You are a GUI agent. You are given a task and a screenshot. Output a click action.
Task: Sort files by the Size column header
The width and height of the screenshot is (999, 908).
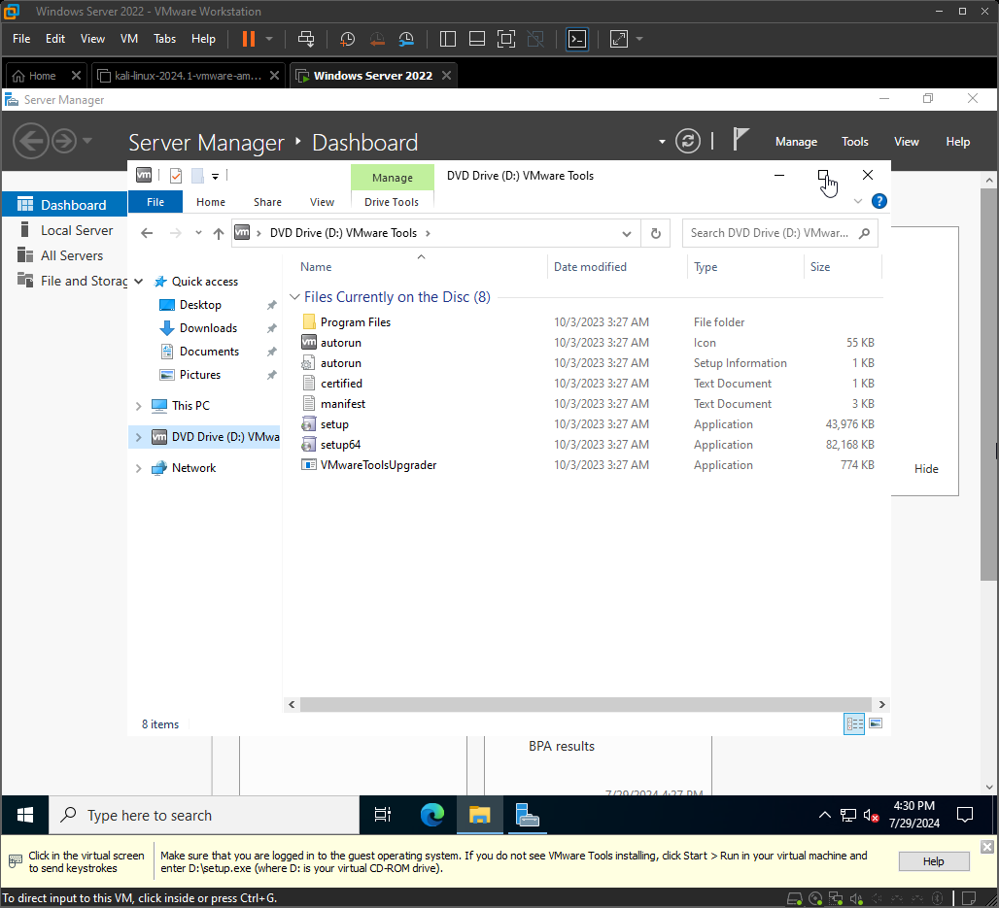point(820,267)
